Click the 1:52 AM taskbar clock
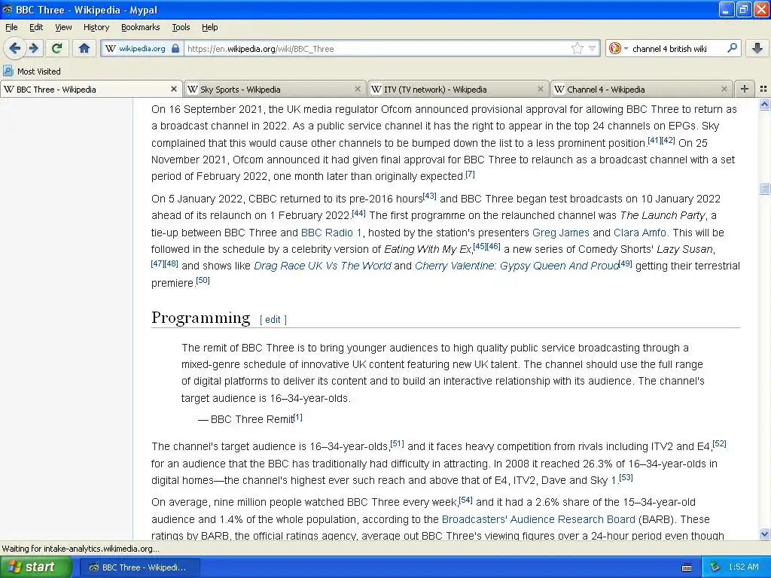The width and height of the screenshot is (771, 578). point(743,567)
